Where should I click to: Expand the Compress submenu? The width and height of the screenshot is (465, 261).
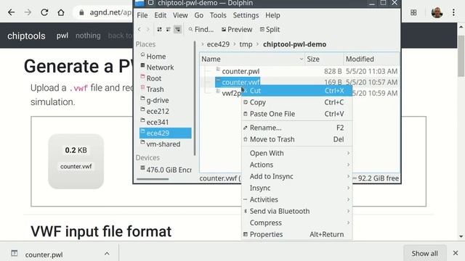297,223
